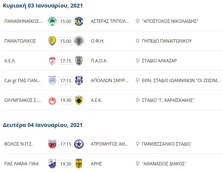Select the 17:15 time box for ΒΟΛΟΣ match

pyautogui.click(x=66, y=144)
